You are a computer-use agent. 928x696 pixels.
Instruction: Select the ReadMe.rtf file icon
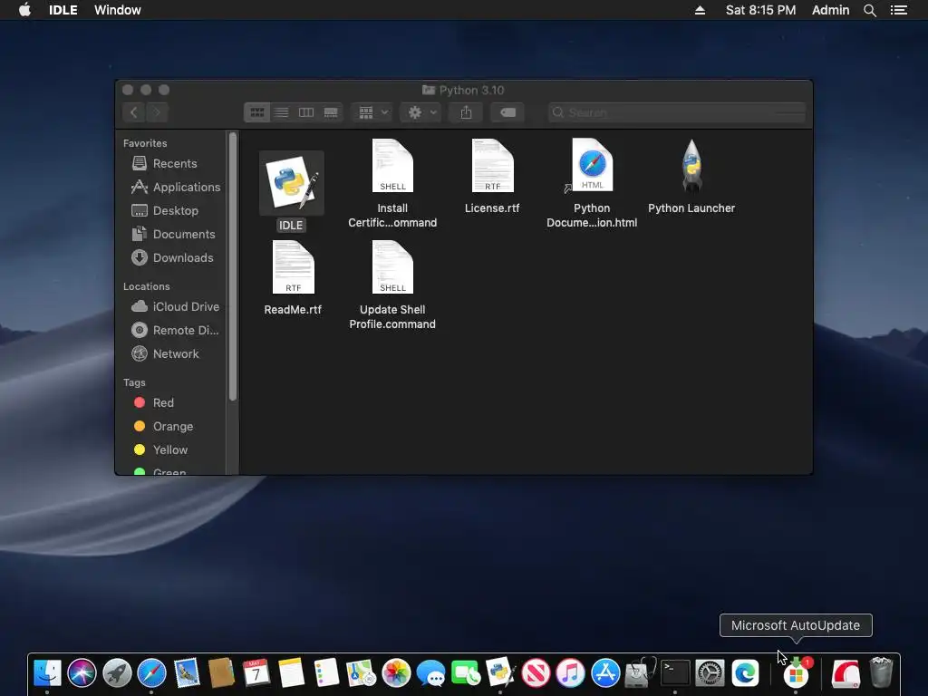(293, 267)
